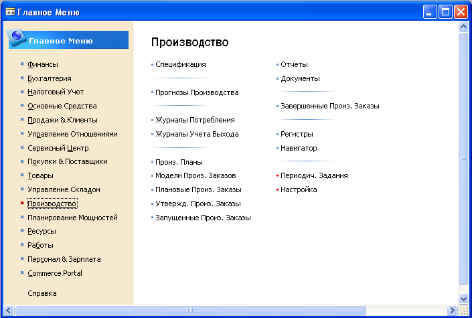This screenshot has height=318, width=472.
Task: Open Покупки & Поставщики
Action: pyautogui.click(x=68, y=162)
